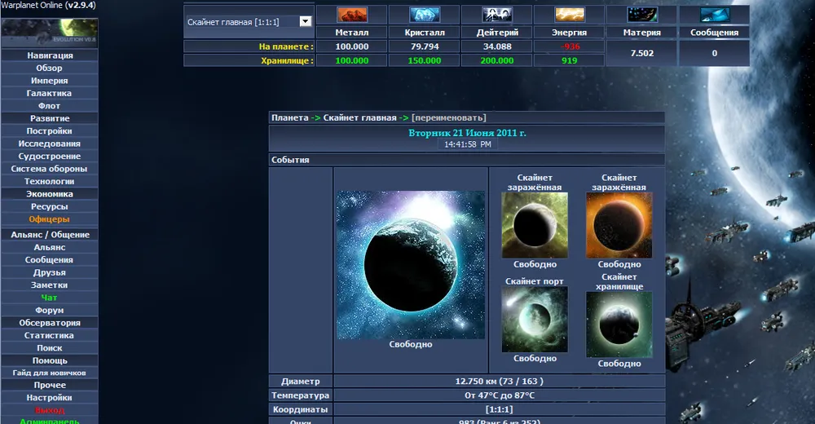Click the Энергия resource icon

[569, 15]
